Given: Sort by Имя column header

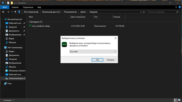Looking at the screenshot, I should tap(31, 17).
